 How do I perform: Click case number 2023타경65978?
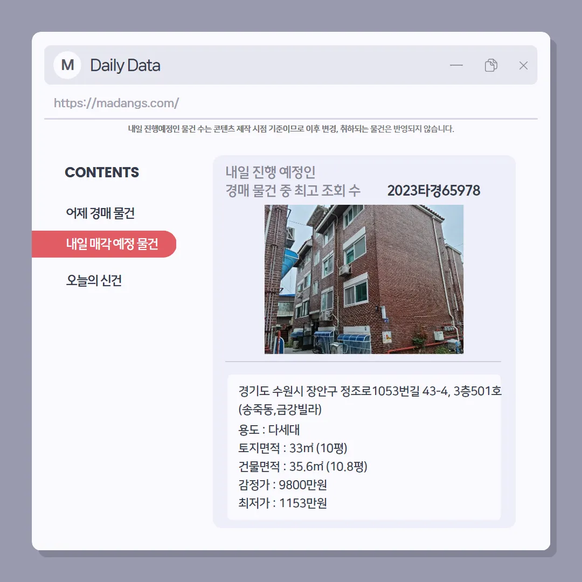click(433, 190)
